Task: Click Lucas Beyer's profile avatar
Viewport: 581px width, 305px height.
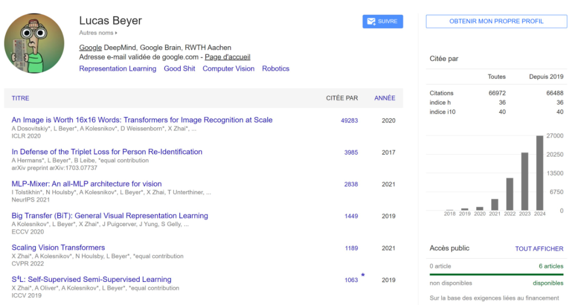Action: (34, 43)
